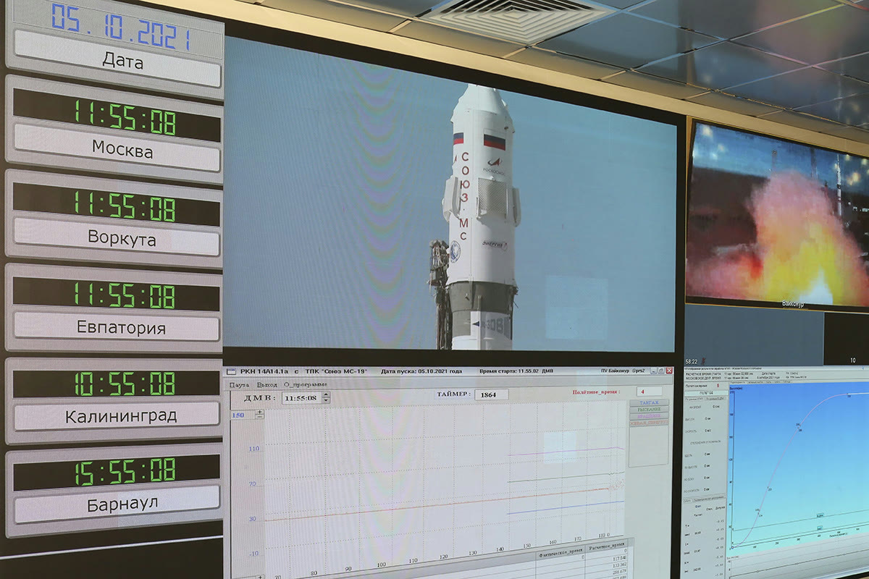Toggle the РЫСКАНИЕ curve legend button
Screen dimensions: 869x579
pos(649,410)
